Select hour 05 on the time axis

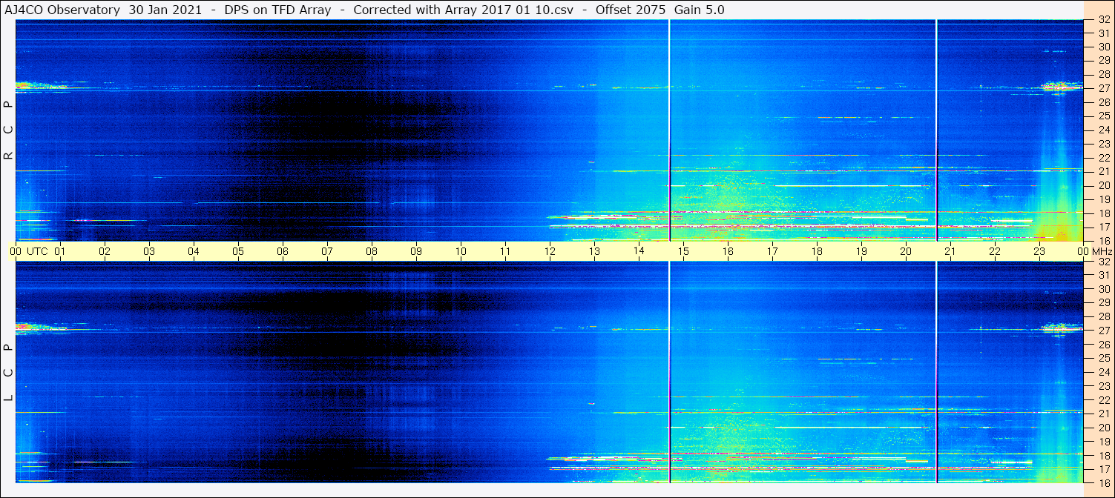[x=238, y=251]
